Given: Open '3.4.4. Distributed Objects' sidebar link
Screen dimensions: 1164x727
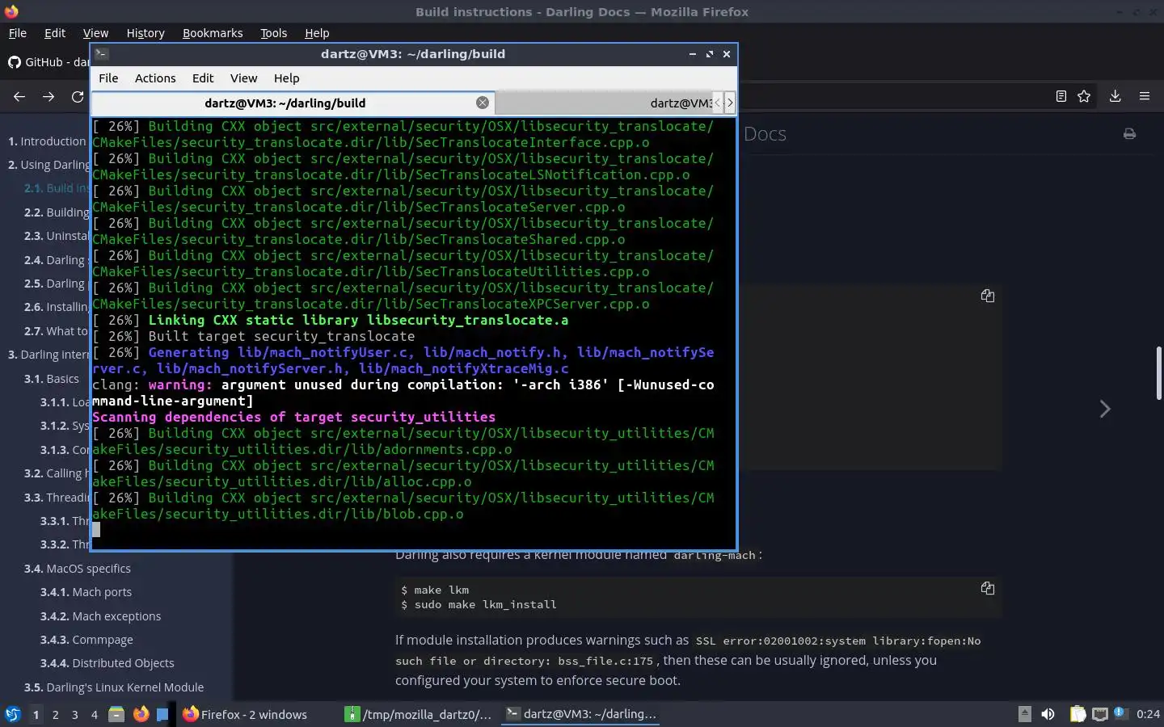Looking at the screenshot, I should click(x=107, y=663).
